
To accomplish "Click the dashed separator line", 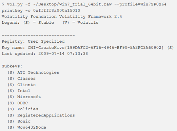I will pos(38,35).
